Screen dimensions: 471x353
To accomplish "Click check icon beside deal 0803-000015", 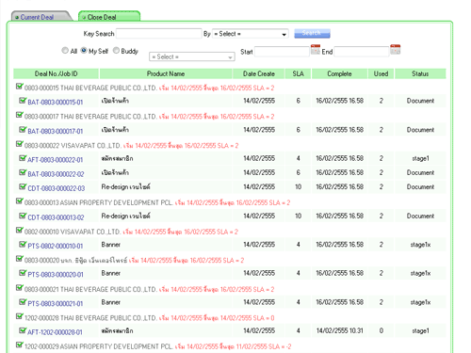I will [x=20, y=86].
